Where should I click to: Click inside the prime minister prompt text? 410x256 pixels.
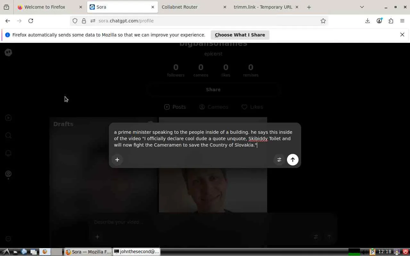coord(203,139)
